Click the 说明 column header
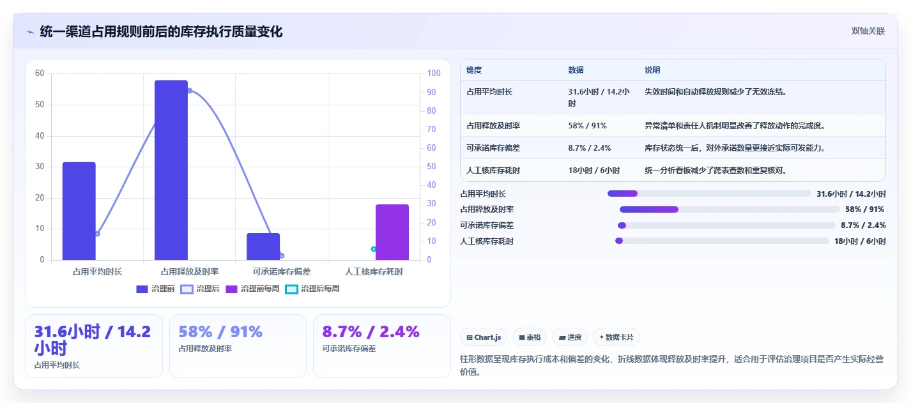 click(x=652, y=70)
